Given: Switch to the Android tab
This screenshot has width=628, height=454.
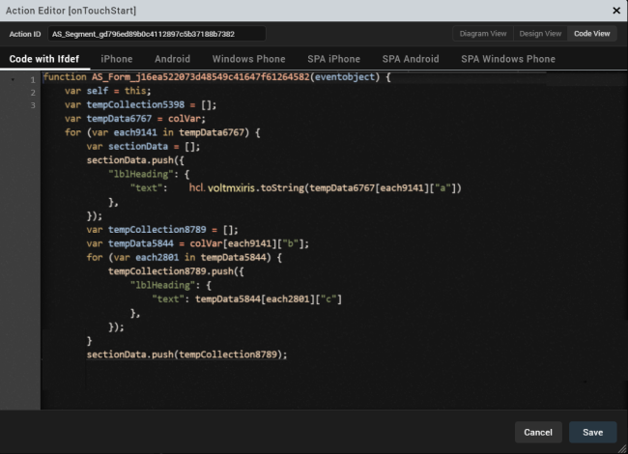Looking at the screenshot, I should coord(172,59).
